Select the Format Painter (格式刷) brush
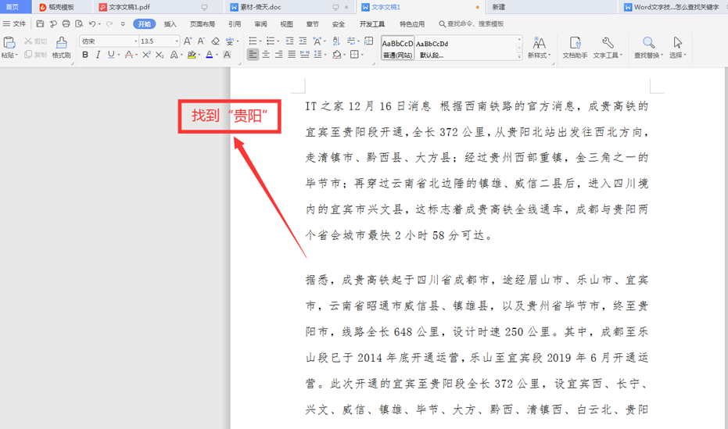The width and height of the screenshot is (728, 429). click(61, 48)
